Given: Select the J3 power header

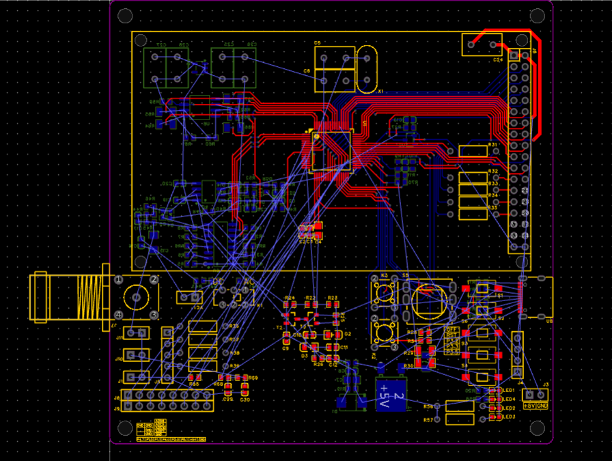Looking at the screenshot, I should click(x=535, y=395).
